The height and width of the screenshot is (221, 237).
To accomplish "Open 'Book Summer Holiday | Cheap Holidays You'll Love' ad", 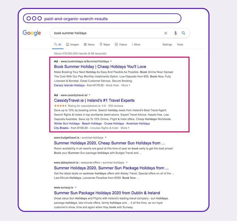I will tap(100, 67).
